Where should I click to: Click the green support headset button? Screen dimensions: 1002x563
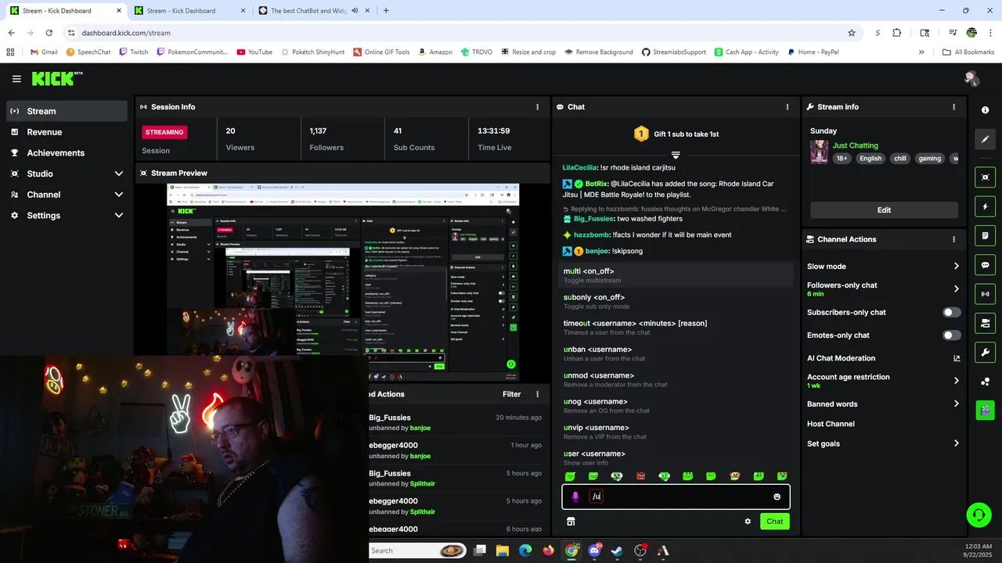[979, 515]
